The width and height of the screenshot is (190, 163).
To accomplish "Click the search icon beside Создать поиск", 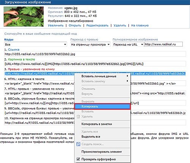I will coord(78,144).
